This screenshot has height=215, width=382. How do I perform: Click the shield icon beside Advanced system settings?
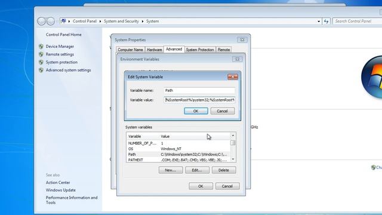tap(41, 70)
